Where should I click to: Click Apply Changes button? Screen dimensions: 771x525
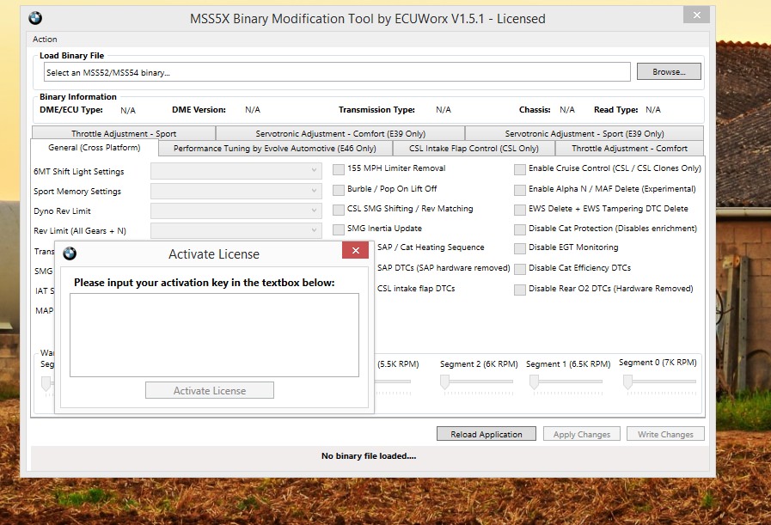point(582,434)
